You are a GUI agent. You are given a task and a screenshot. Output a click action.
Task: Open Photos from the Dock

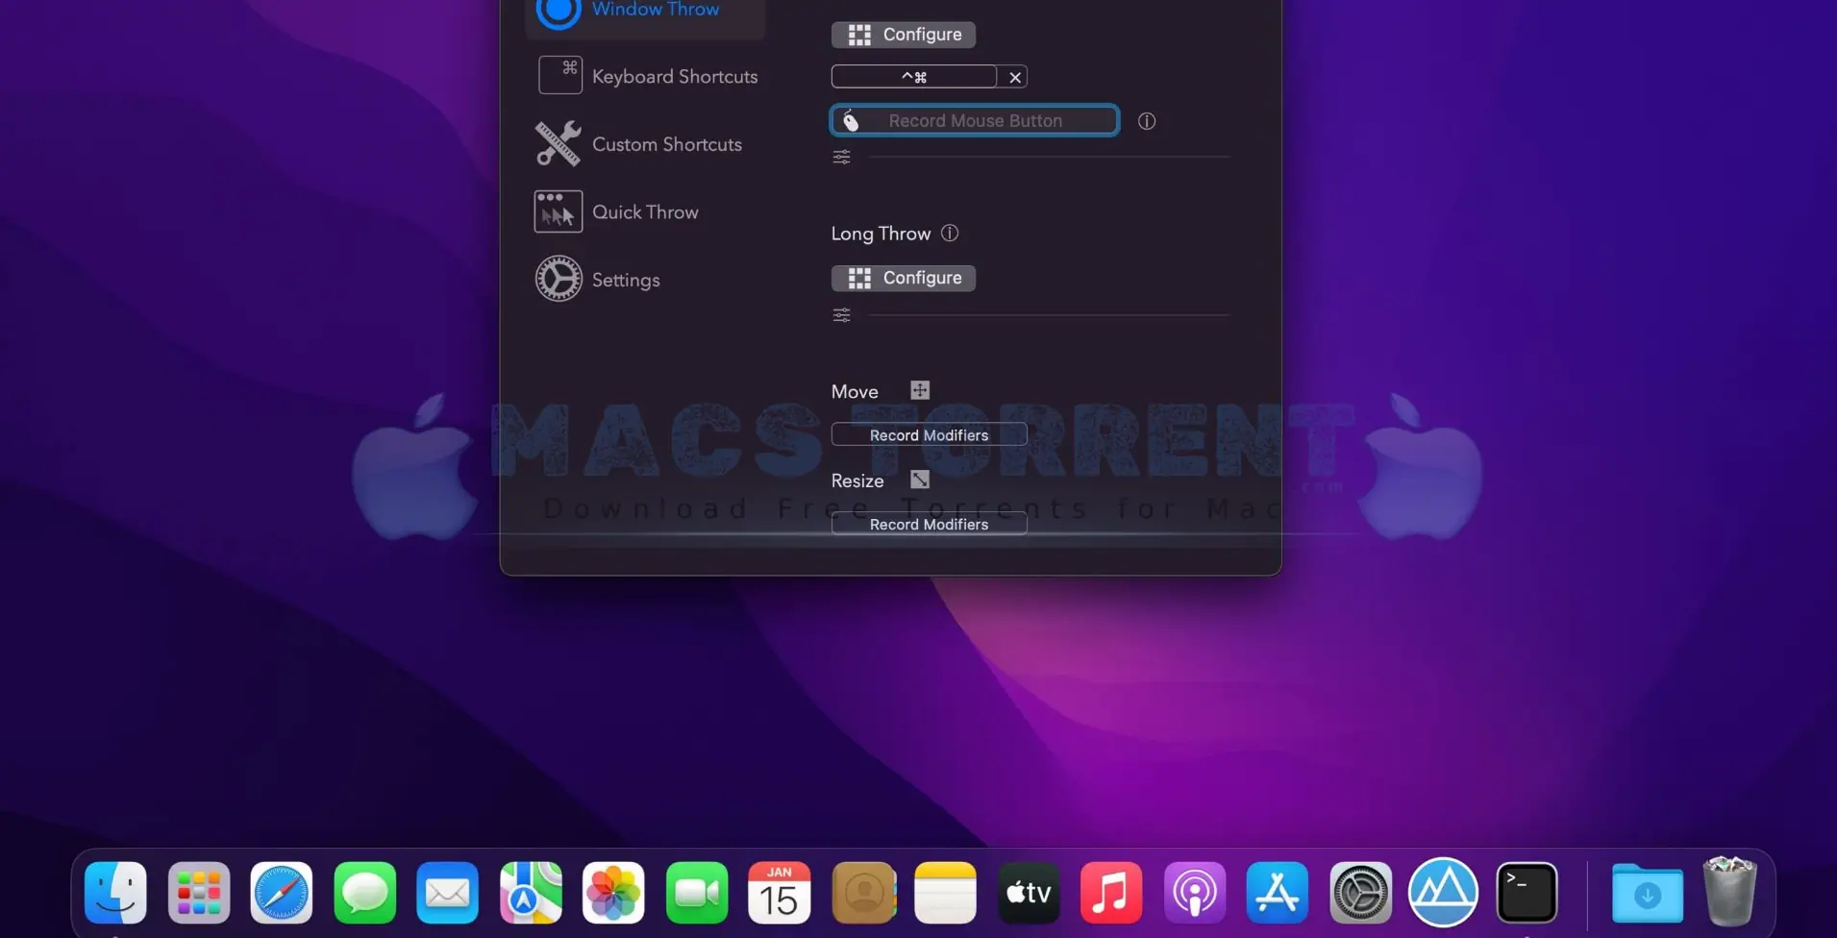(x=613, y=893)
